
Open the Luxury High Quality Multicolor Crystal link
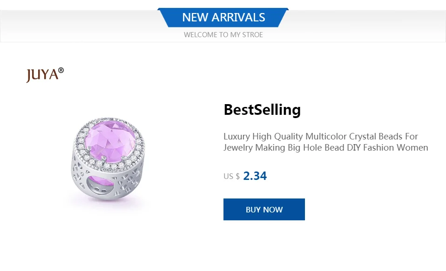click(321, 136)
